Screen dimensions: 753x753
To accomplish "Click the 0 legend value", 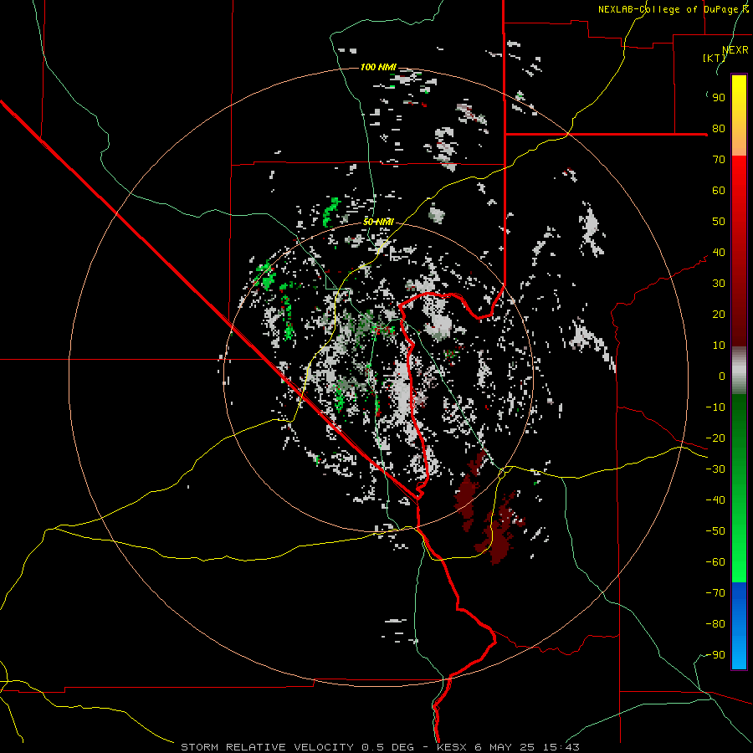I will pyautogui.click(x=722, y=376).
